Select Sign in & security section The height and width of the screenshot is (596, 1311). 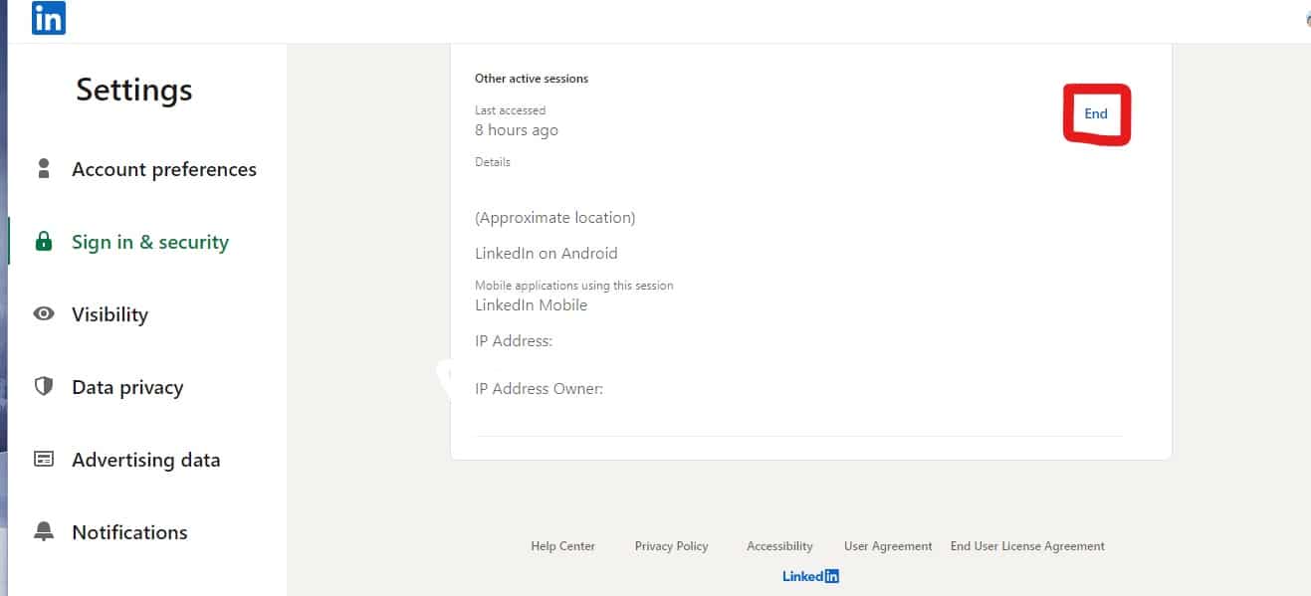click(x=150, y=242)
